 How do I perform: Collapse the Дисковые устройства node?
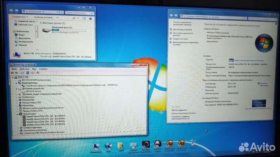[17, 89]
